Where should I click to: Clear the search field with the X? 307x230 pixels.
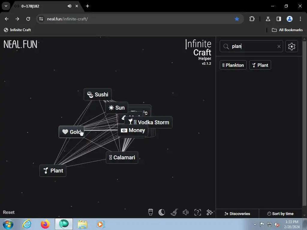coord(279,46)
